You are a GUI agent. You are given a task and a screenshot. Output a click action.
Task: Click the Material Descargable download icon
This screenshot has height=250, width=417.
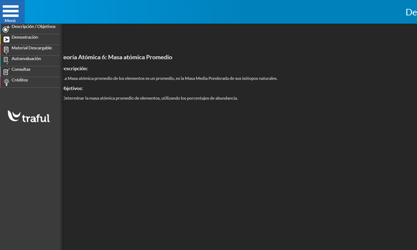[x=6, y=50]
